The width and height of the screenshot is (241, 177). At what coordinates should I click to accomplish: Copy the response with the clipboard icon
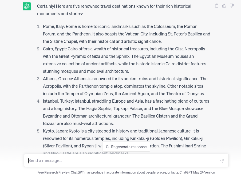click(217, 6)
